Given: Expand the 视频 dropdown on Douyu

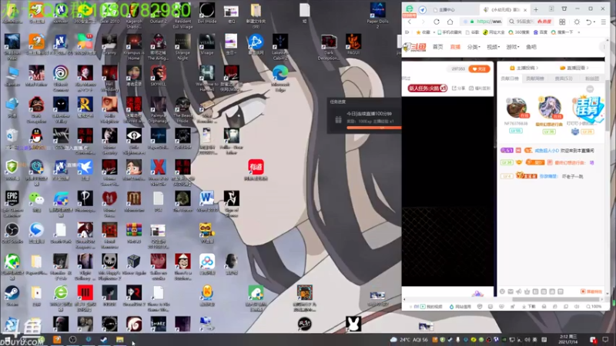Looking at the screenshot, I should click(x=493, y=47).
